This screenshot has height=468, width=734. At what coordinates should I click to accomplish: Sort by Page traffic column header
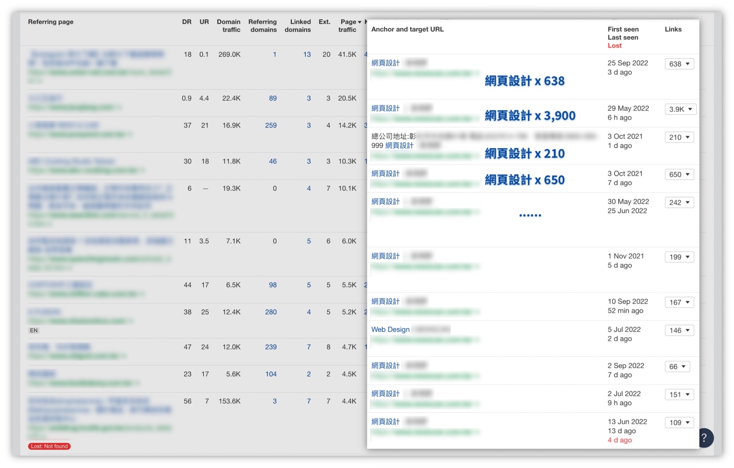(x=349, y=26)
